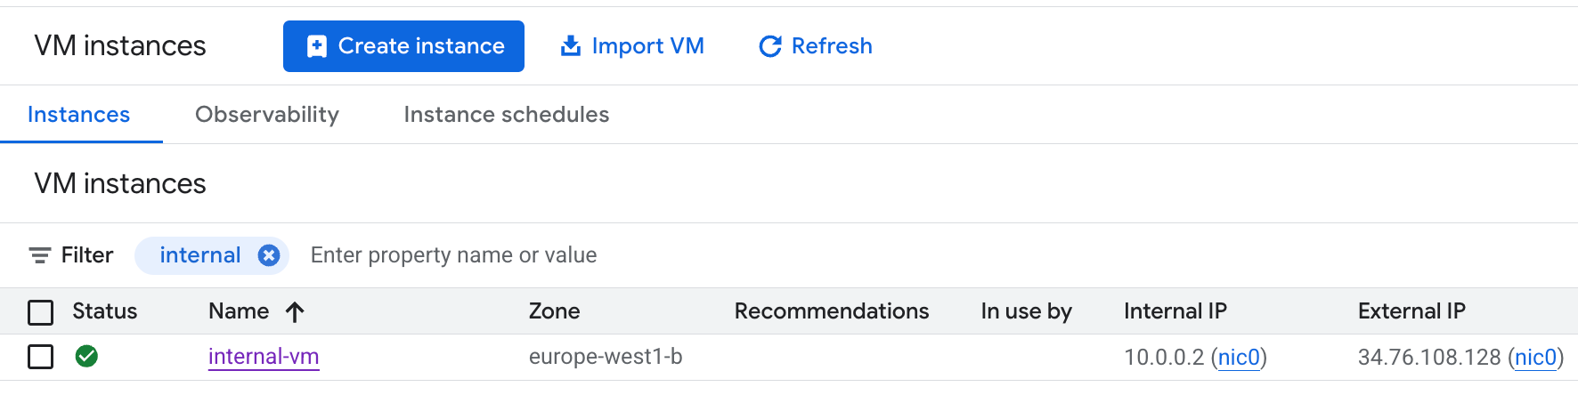Screen dimensions: 1578x395
Task: Select the Instances tab
Action: pyautogui.click(x=78, y=115)
